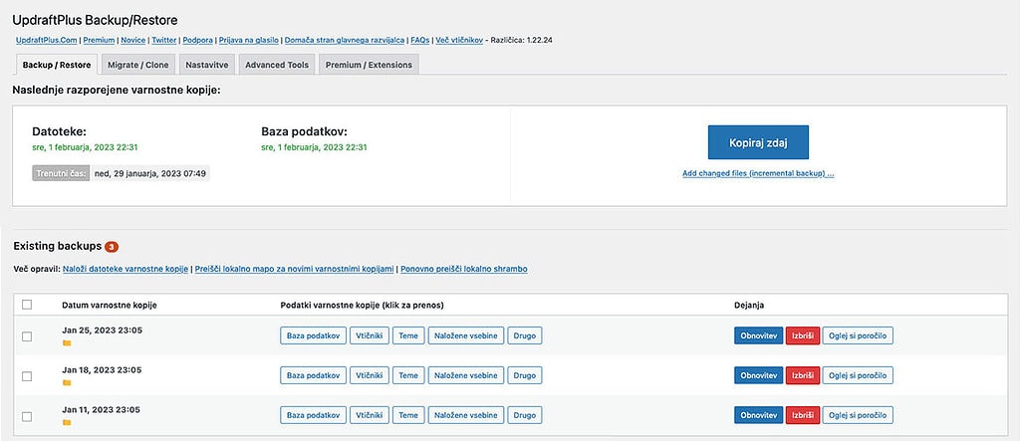
Task: Click Obnovitev for Jan 11 backup
Action: (758, 415)
